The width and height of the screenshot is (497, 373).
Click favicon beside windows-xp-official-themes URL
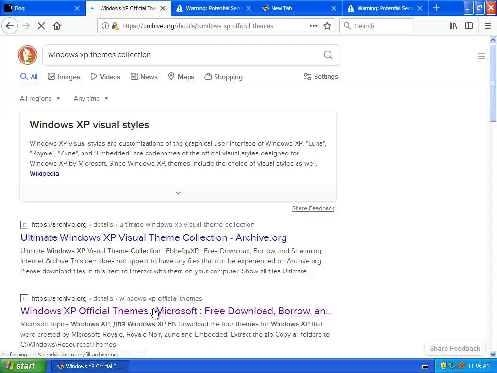coord(24,299)
